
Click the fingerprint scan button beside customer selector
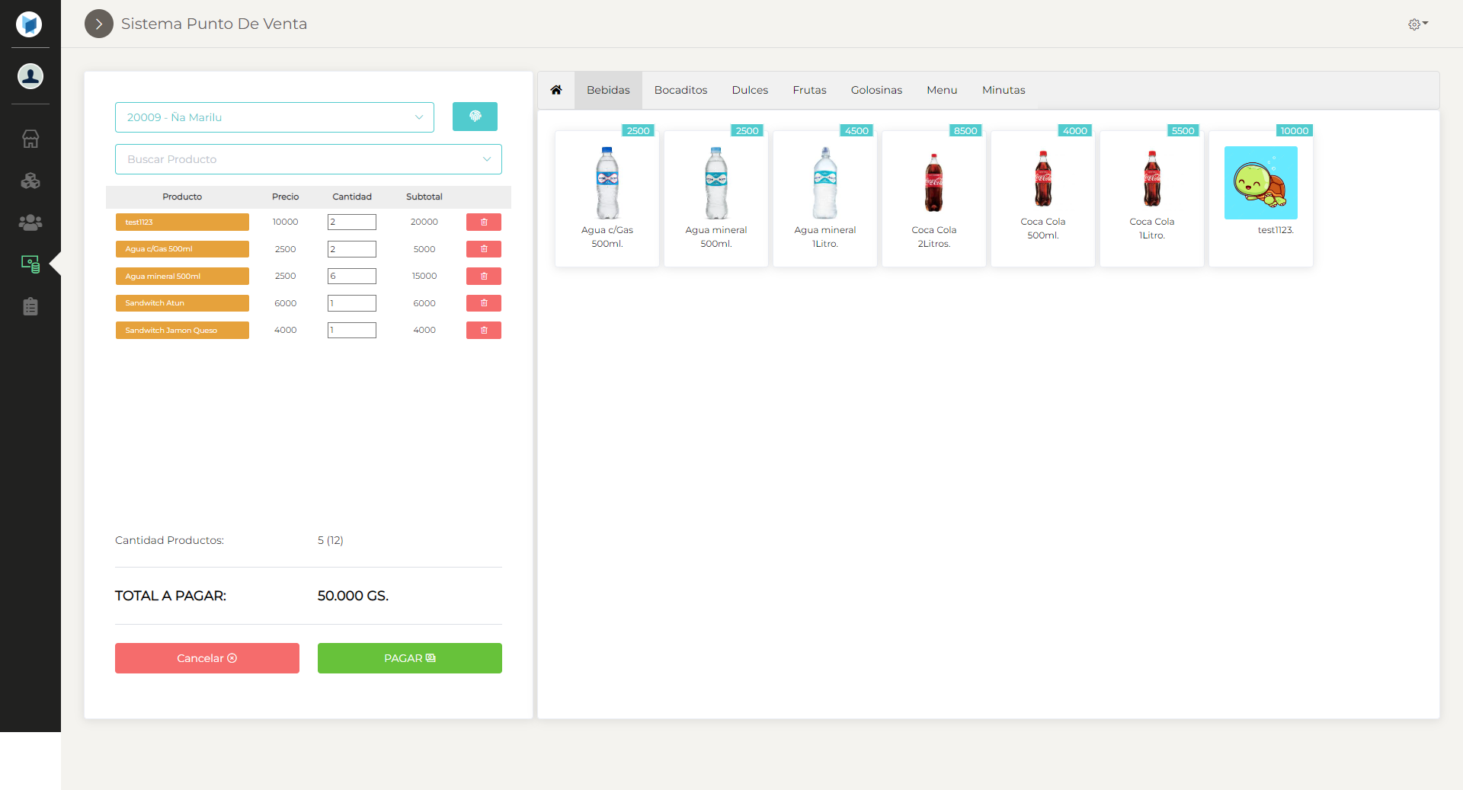click(x=475, y=117)
